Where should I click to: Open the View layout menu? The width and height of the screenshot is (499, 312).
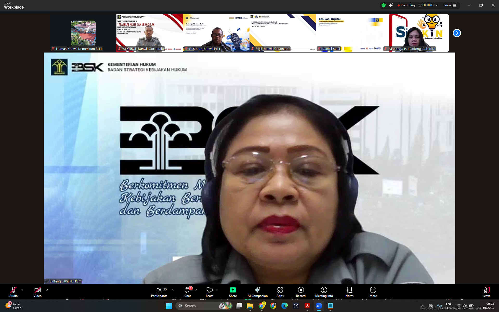(x=450, y=5)
